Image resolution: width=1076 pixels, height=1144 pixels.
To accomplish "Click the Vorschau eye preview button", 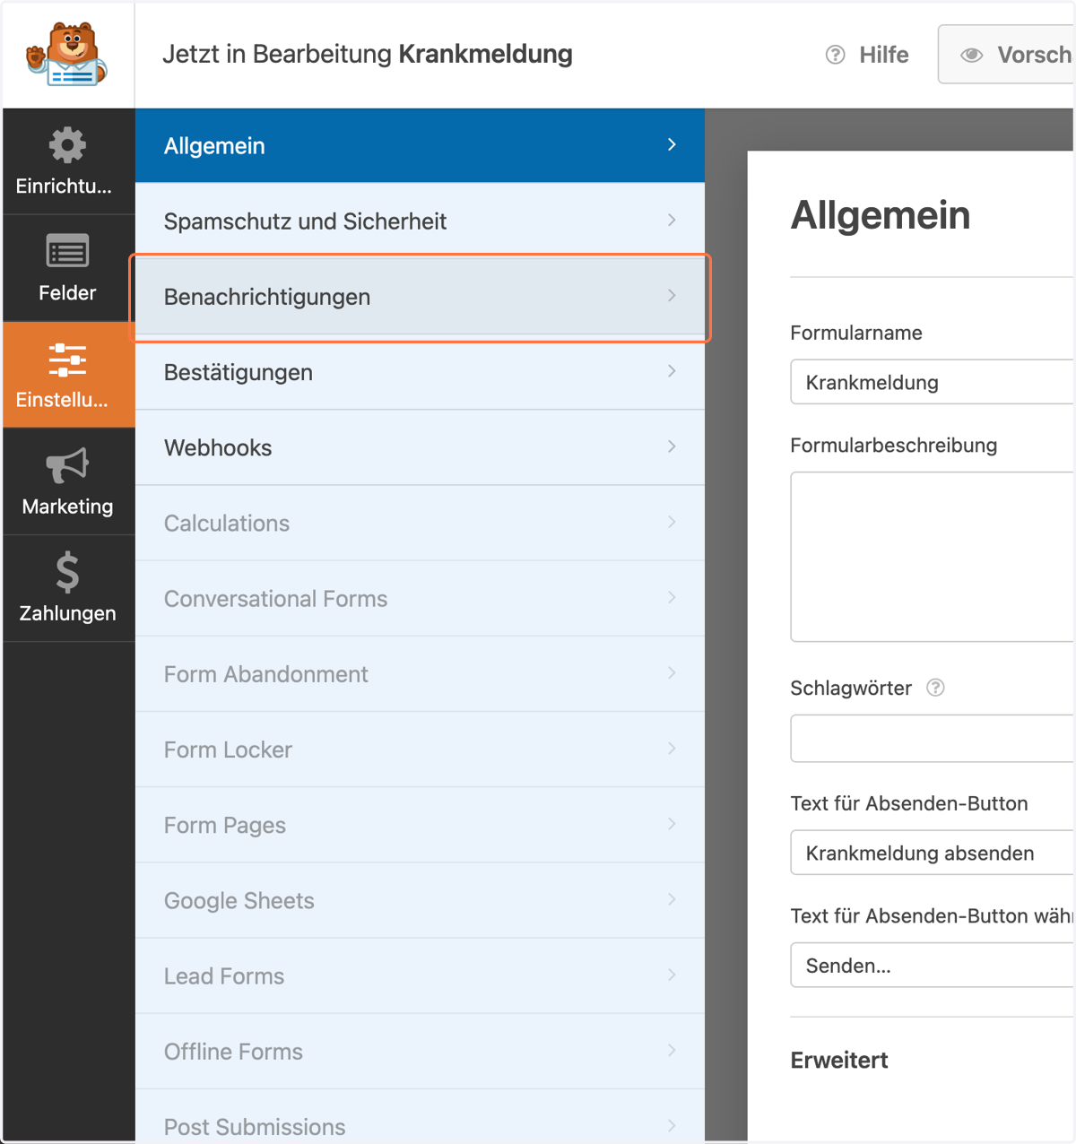I will [1006, 55].
